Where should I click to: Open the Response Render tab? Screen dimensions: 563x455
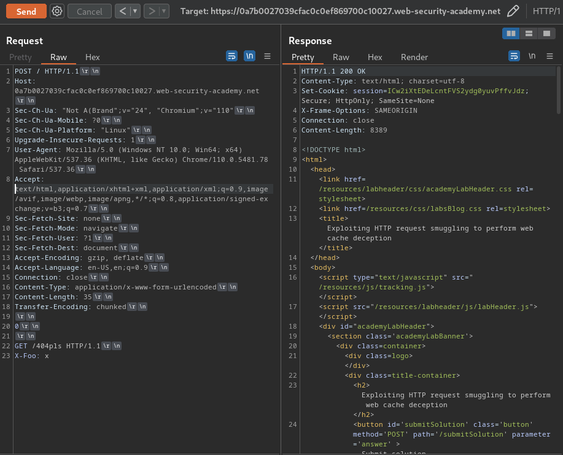[x=414, y=57]
